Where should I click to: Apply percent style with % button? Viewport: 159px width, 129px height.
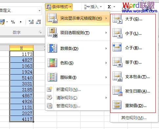click(13, 22)
